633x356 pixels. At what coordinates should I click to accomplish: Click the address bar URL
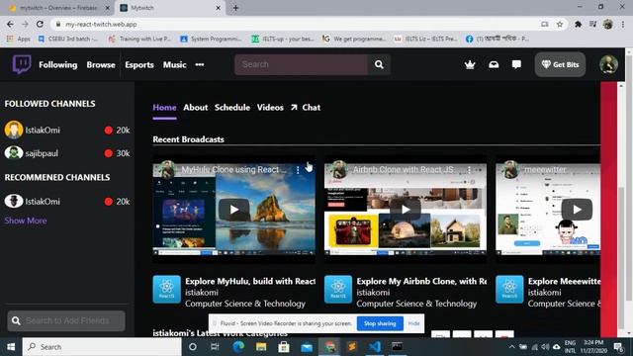point(101,24)
